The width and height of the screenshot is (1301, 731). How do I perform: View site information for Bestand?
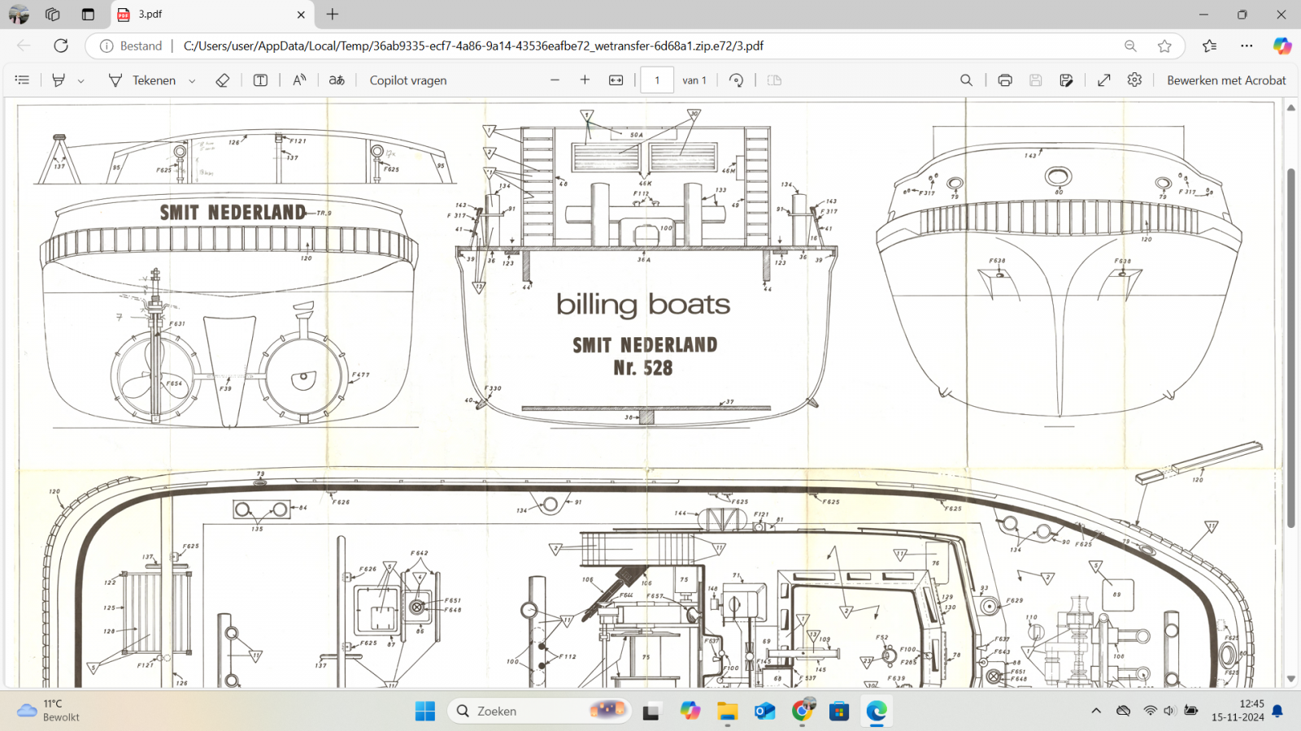(130, 45)
